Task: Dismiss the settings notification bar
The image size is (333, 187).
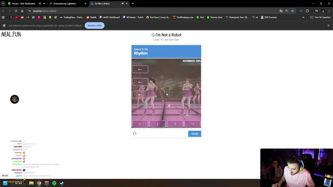Action: [x=328, y=25]
